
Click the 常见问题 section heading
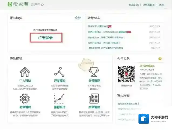click(x=123, y=95)
